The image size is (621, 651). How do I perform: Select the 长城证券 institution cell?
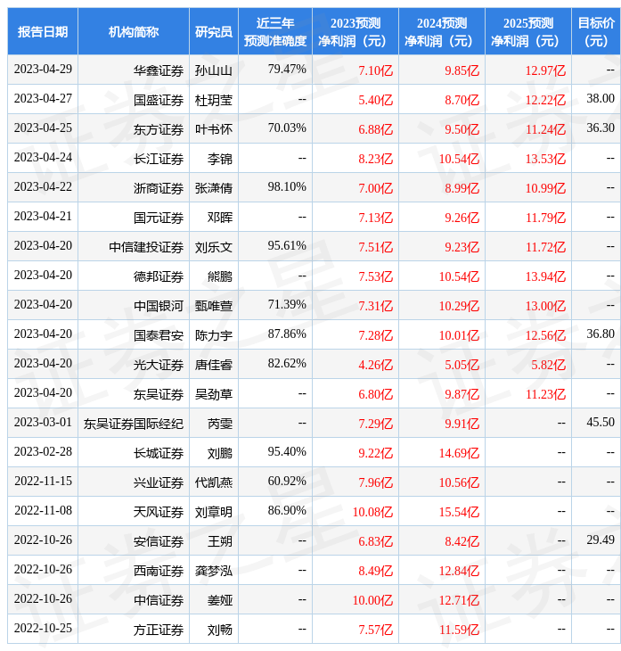coord(133,453)
